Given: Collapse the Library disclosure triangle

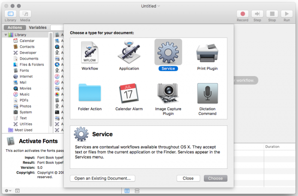Looking at the screenshot, I should click(x=6, y=35).
